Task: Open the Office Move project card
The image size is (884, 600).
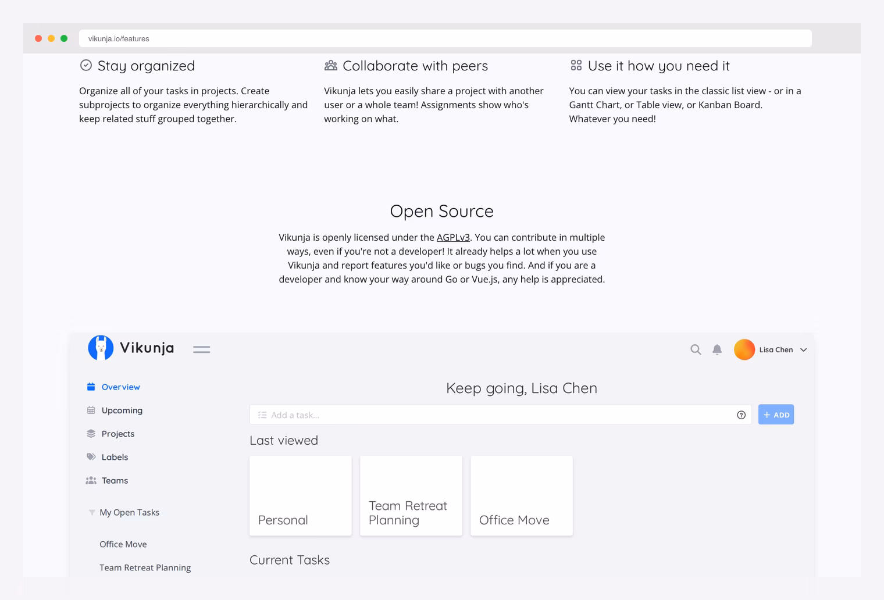Action: [522, 495]
